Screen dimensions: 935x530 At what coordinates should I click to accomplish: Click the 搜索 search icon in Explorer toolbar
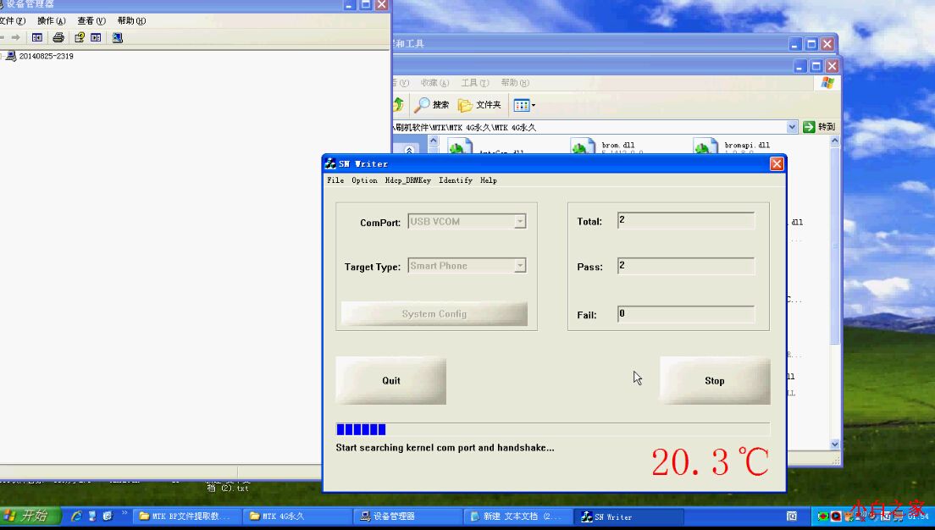pos(422,105)
